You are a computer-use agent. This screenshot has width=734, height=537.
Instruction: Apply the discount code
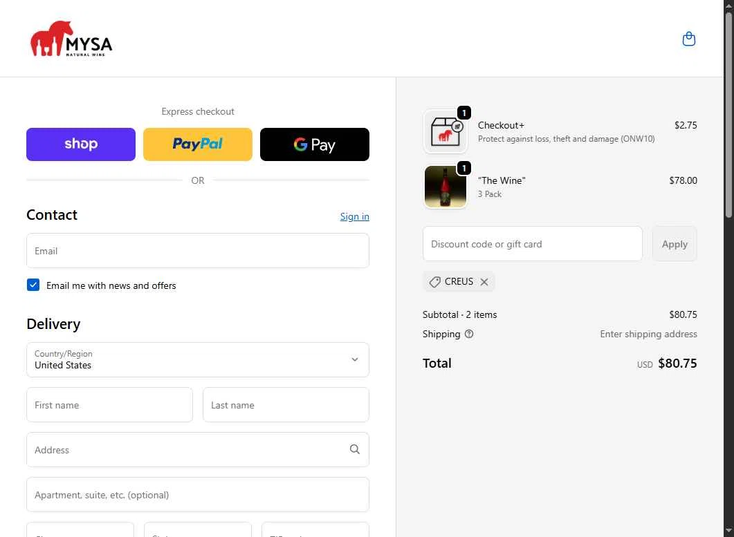coord(675,244)
